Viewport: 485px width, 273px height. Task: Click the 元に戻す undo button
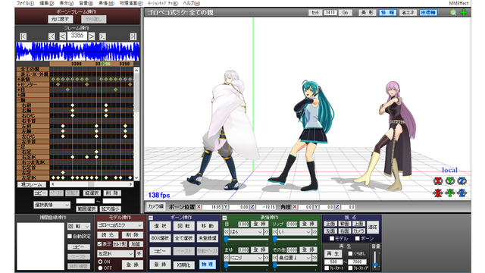(x=61, y=19)
